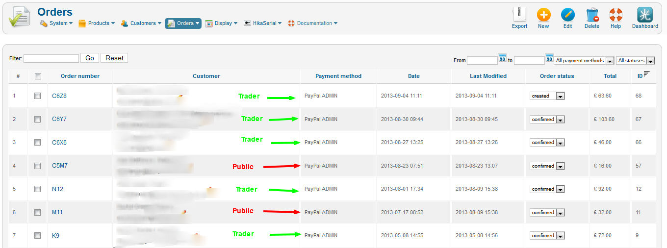Screen dimensions: 667x248
Task: Change order status of C6Y7 dropdown
Action: (547, 119)
